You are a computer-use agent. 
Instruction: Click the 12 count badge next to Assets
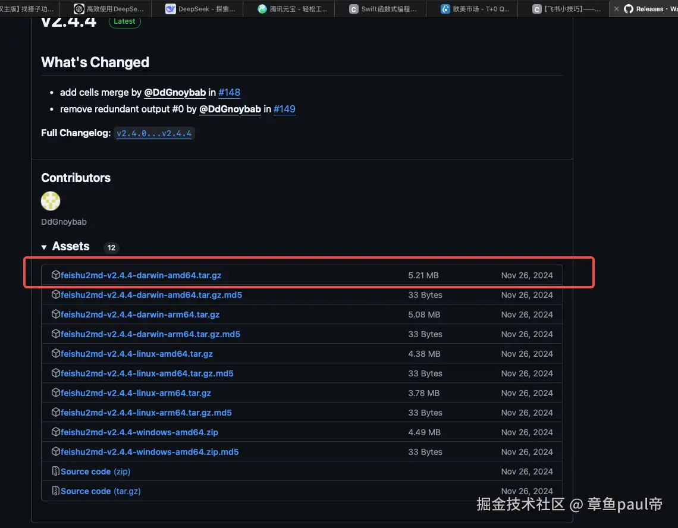tap(112, 248)
